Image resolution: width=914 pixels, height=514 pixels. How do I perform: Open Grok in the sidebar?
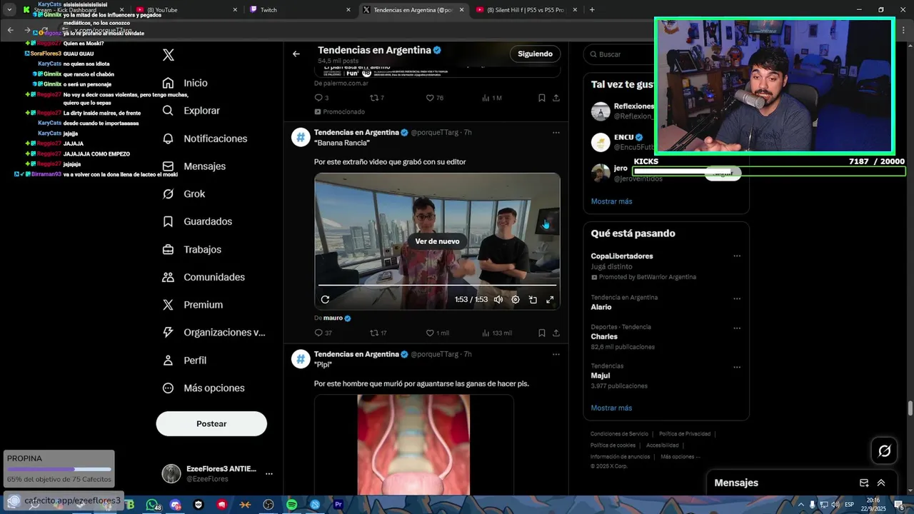pos(184,194)
